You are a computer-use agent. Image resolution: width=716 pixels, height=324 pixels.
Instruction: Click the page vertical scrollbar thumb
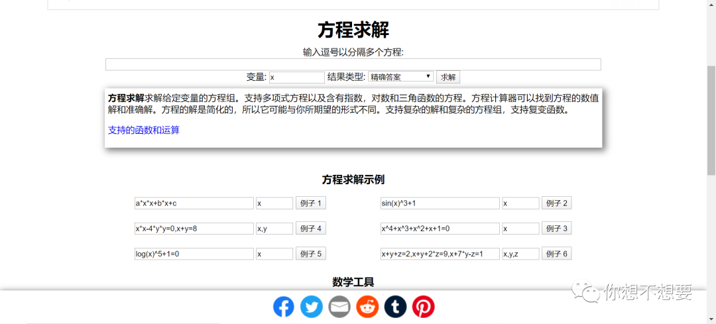tap(711, 120)
